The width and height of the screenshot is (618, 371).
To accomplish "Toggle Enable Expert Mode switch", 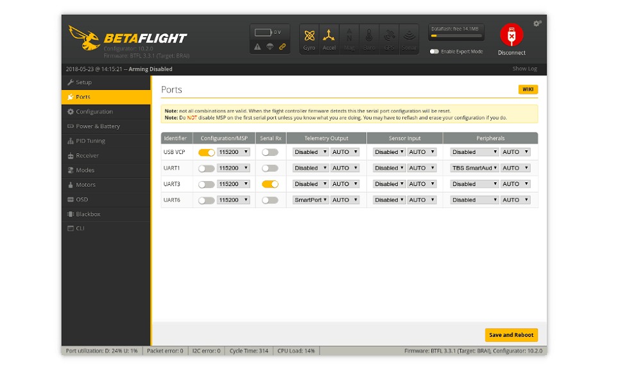I will point(434,51).
